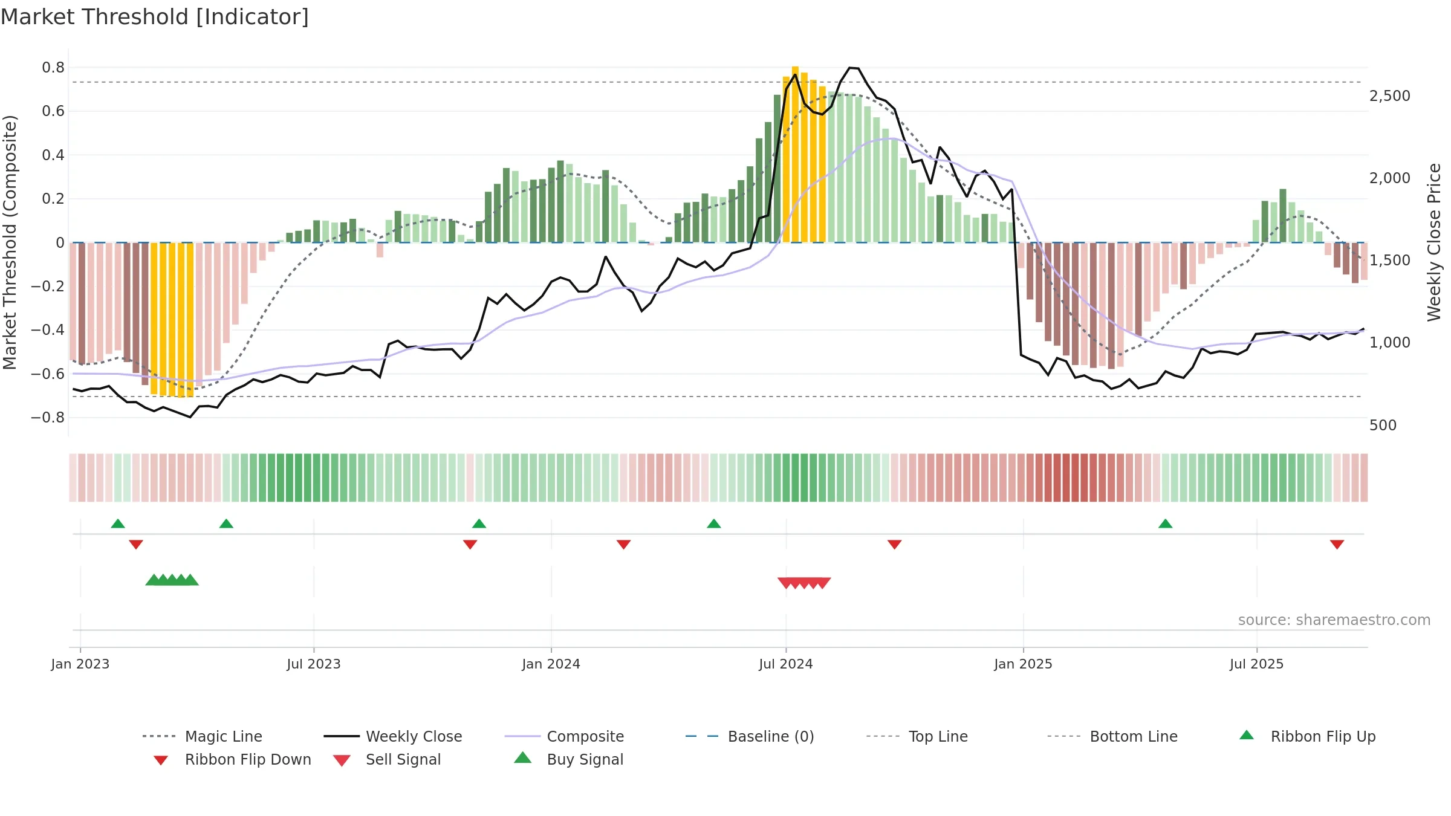Click the Jul 2025 x-axis label
Image resolution: width=1451 pixels, height=816 pixels.
[x=1257, y=664]
